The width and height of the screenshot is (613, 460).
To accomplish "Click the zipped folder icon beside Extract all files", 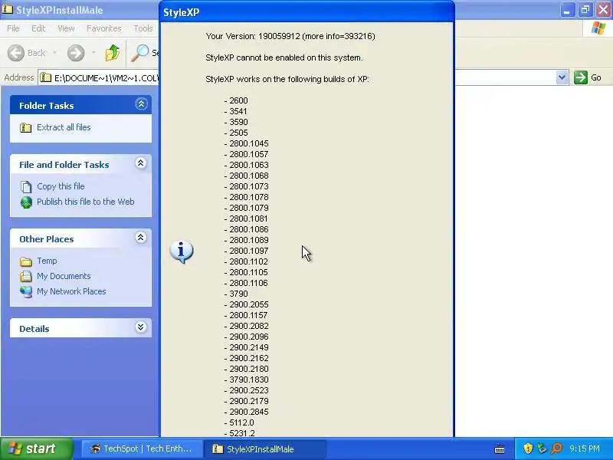I will 26,127.
